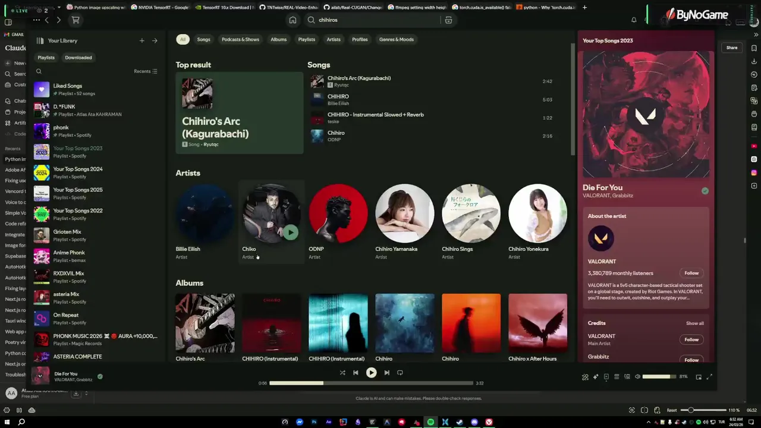Image resolution: width=761 pixels, height=428 pixels.
Task: Click Reset next to zoom slider
Action: [671, 410]
